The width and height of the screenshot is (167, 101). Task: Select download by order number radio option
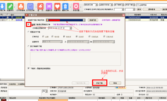coord(28,46)
